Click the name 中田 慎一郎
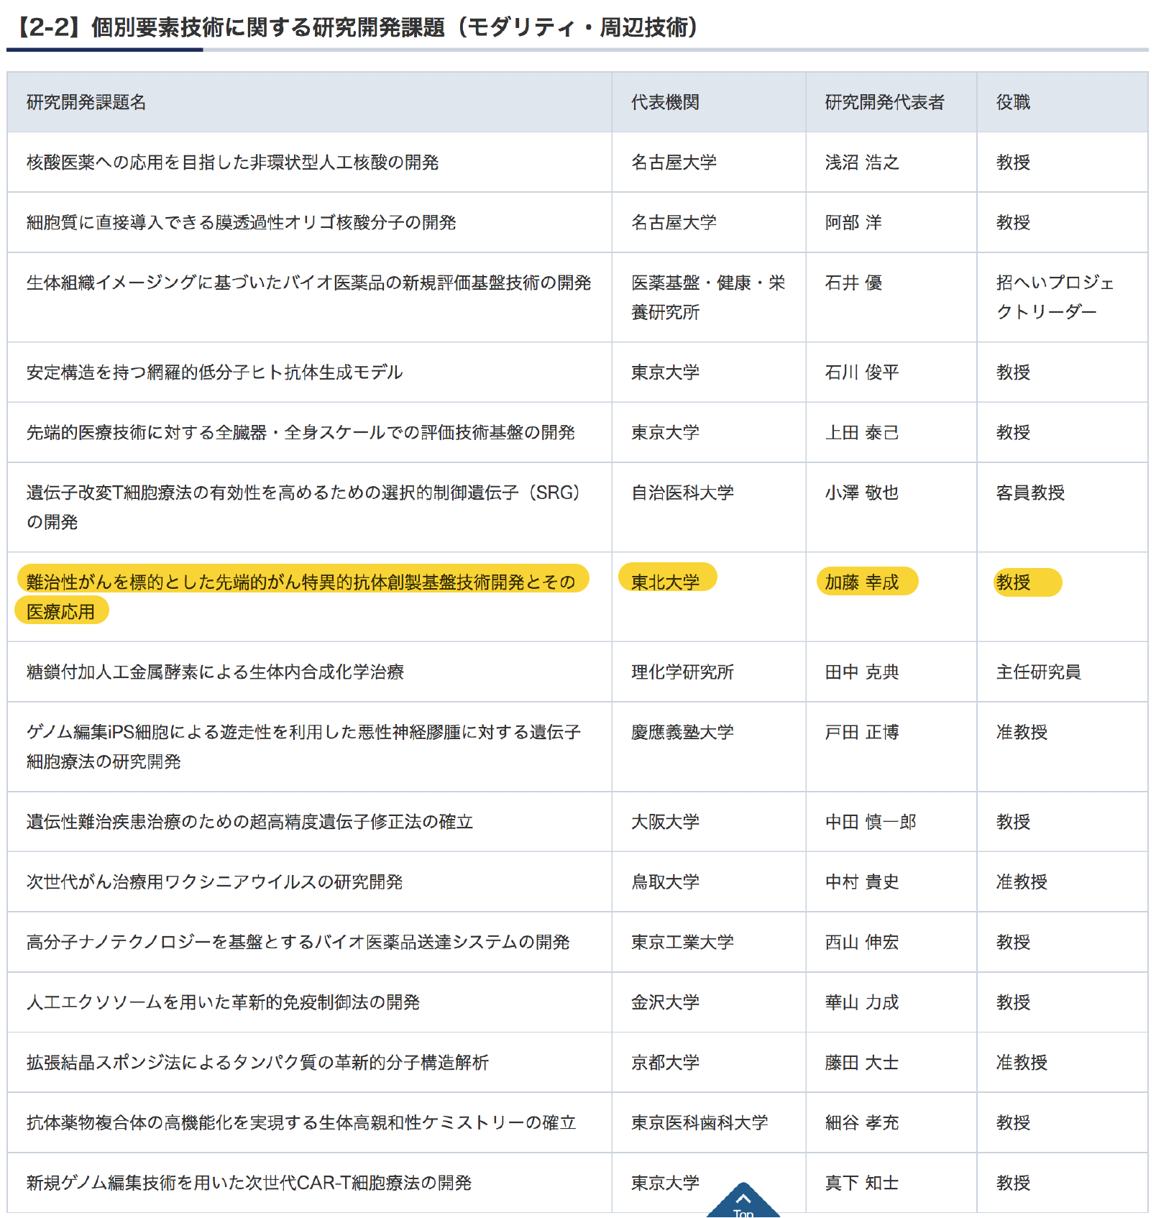Image resolution: width=1156 pixels, height=1218 pixels. click(x=871, y=822)
